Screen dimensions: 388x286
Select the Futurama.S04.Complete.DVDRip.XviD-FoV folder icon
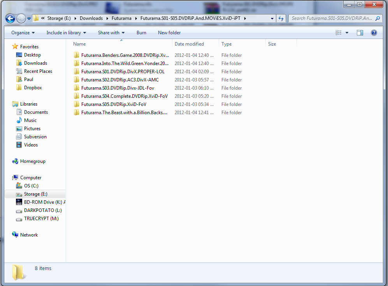(x=76, y=96)
